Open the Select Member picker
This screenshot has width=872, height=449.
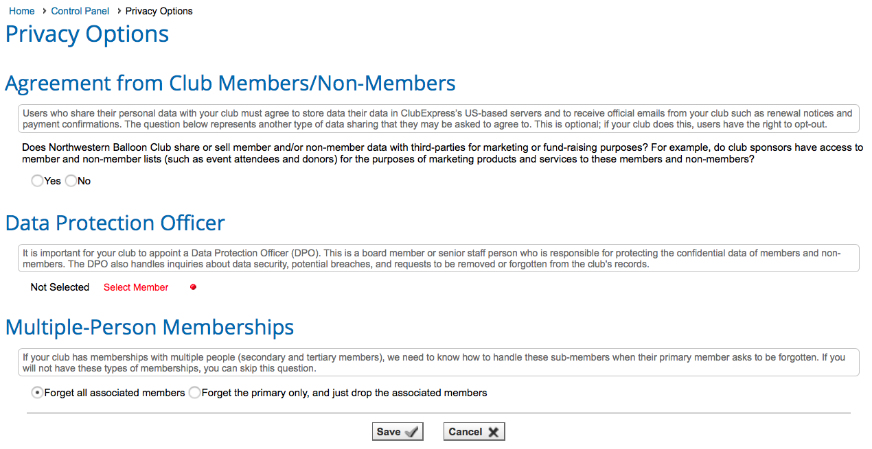(x=135, y=287)
